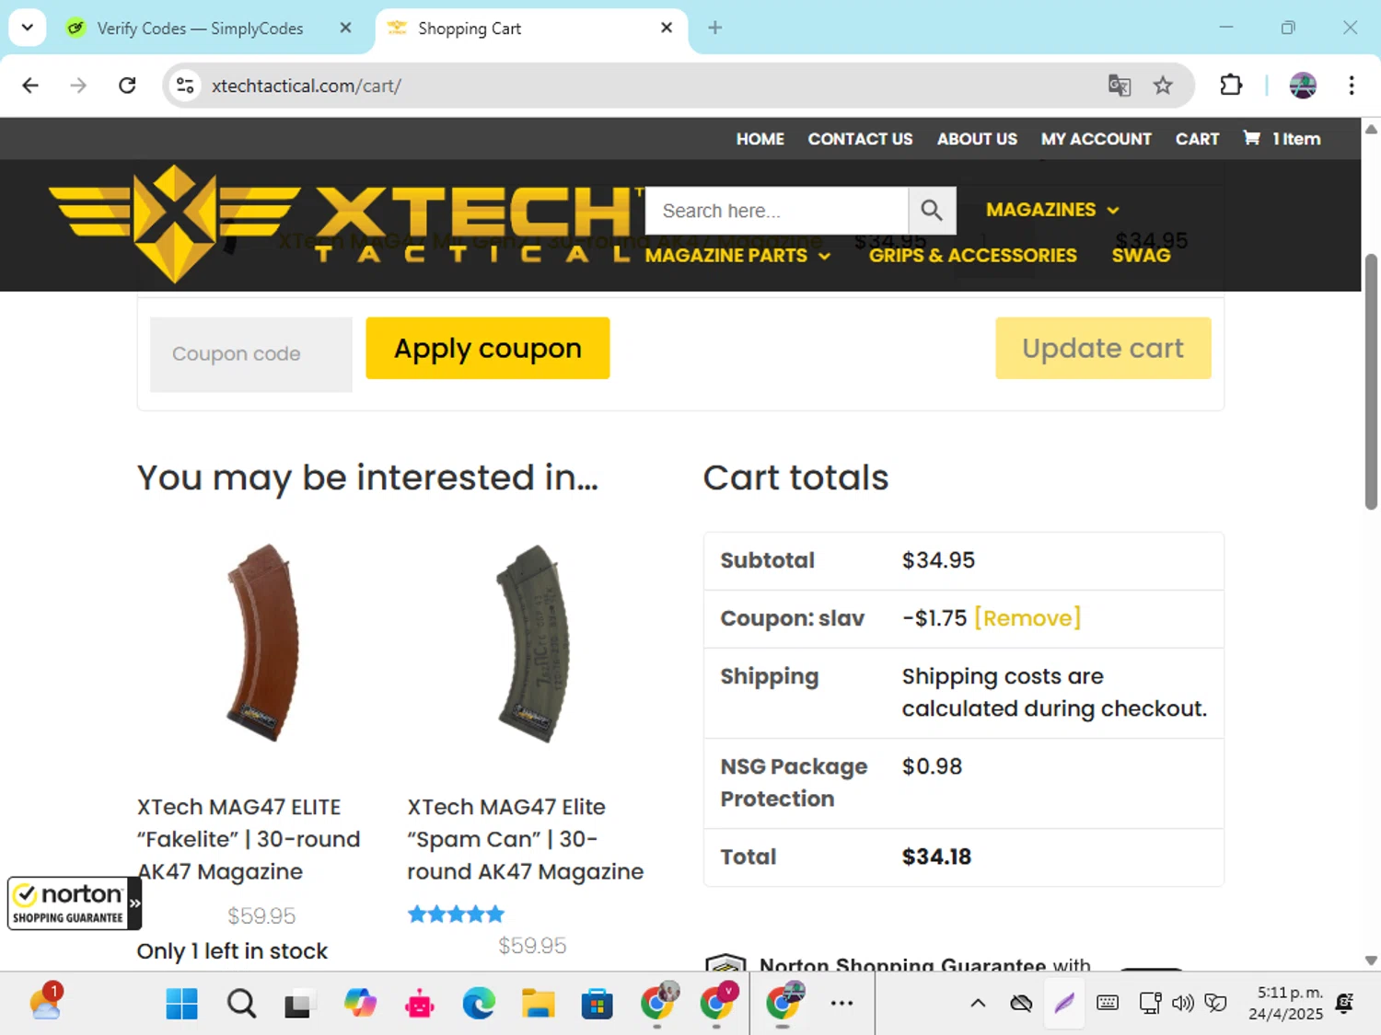
Task: Click the five-star rating of Spam Can
Action: pos(457,914)
